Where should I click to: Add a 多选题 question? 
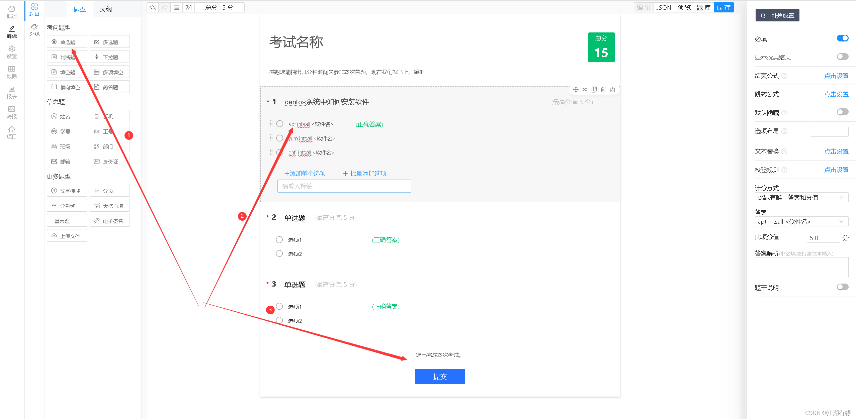109,41
